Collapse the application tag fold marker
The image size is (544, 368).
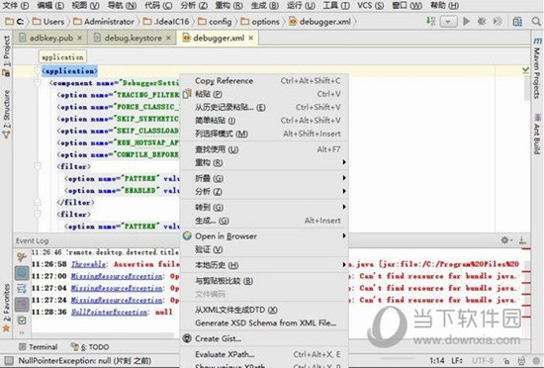pyautogui.click(x=38, y=71)
